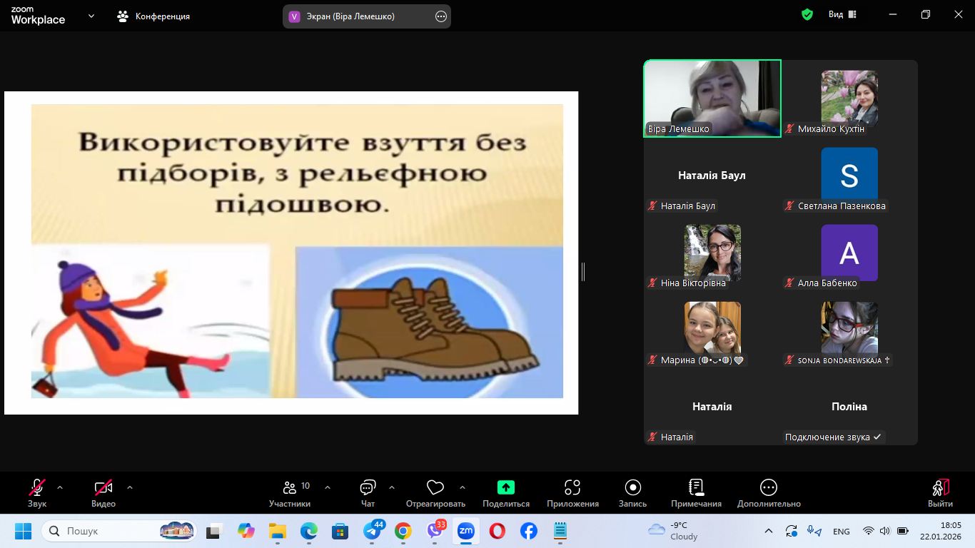
Task: Open the Вид view layout menu
Action: click(x=842, y=14)
